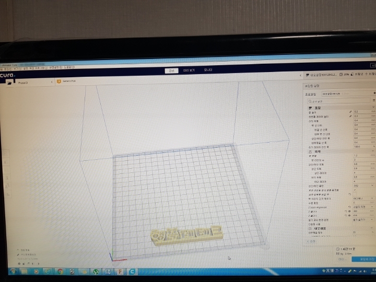This screenshot has width=376, height=282.
Task: Edit the initial layer height field 0.3
Action: [365, 116]
